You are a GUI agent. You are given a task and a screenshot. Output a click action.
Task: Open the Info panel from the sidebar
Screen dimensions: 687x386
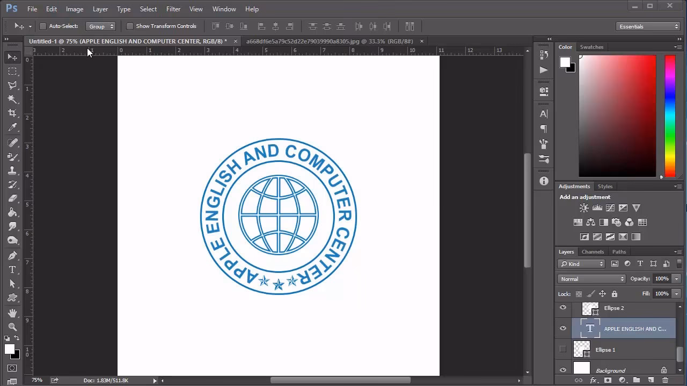pos(543,181)
